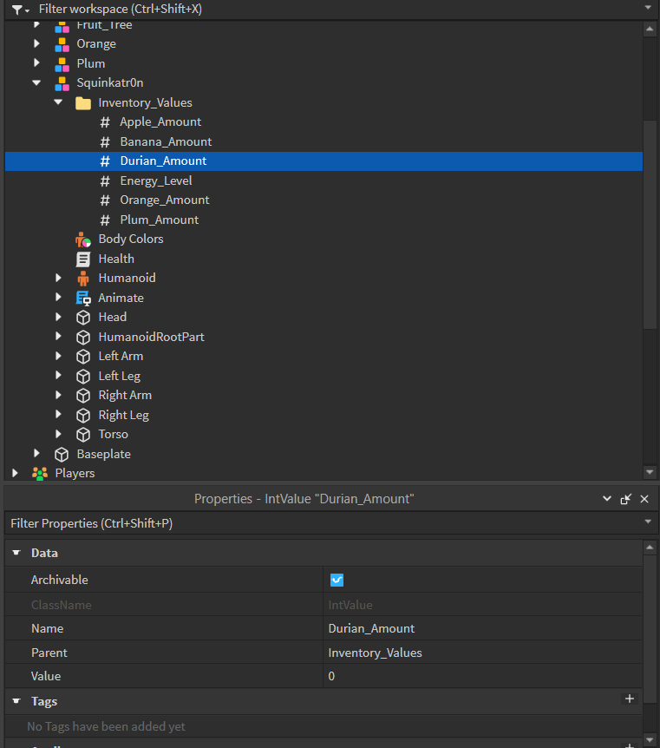The image size is (660, 748).
Task: Click the Health object icon
Action: pos(82,258)
